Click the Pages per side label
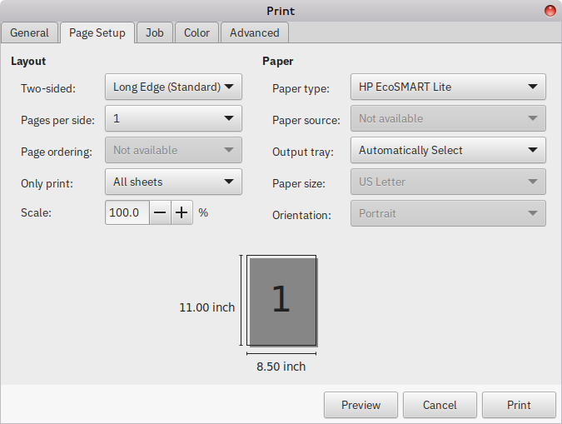Viewport: 562px width, 424px height. tap(57, 120)
